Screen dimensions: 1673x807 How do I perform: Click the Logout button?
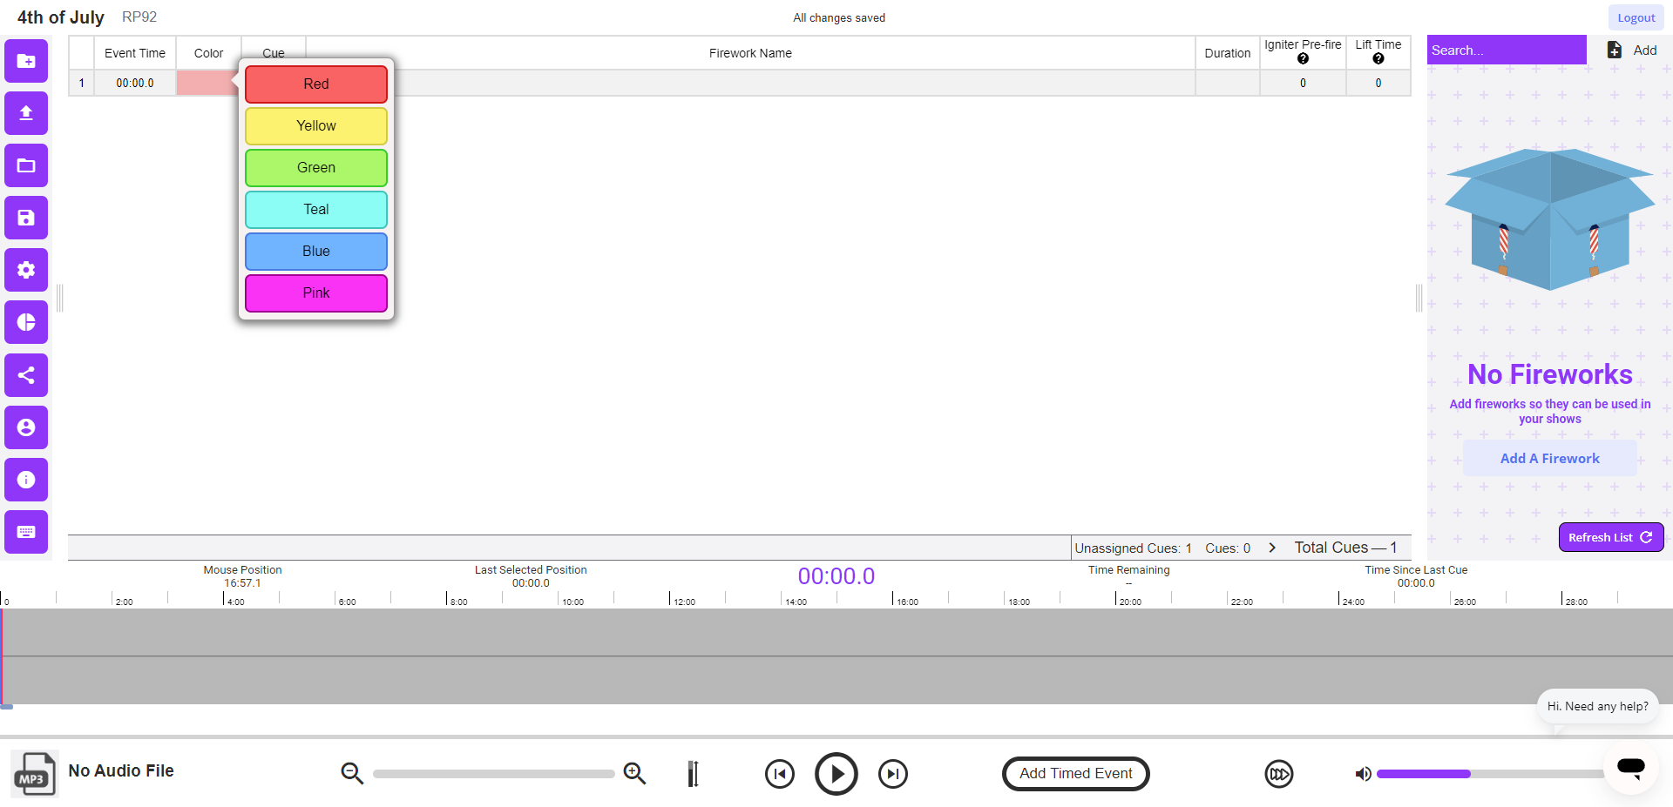click(1635, 17)
